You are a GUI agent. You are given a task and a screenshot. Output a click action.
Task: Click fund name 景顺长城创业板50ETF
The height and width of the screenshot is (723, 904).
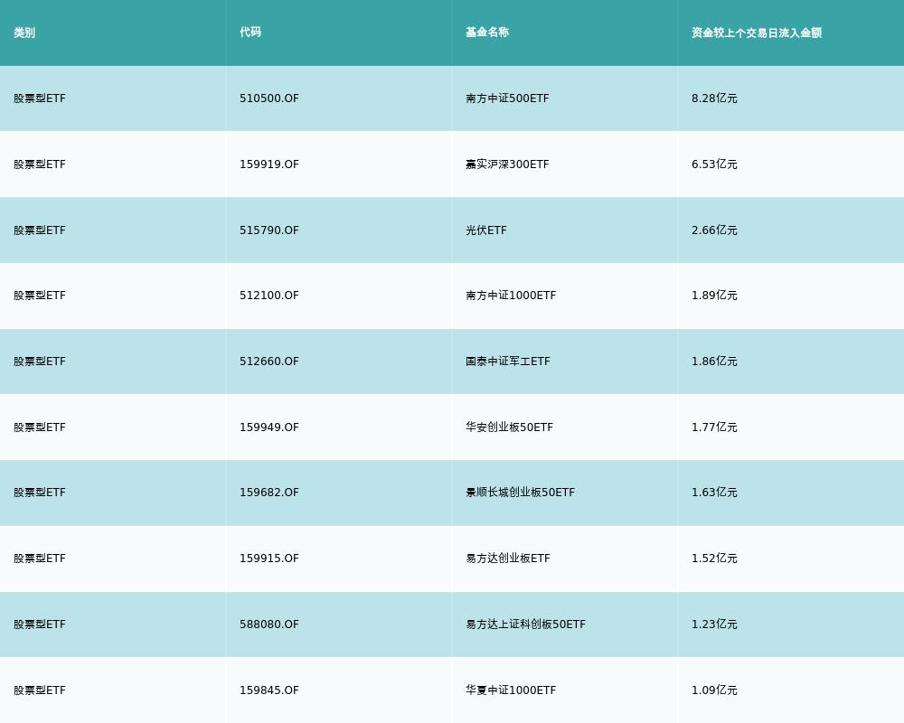tap(520, 493)
